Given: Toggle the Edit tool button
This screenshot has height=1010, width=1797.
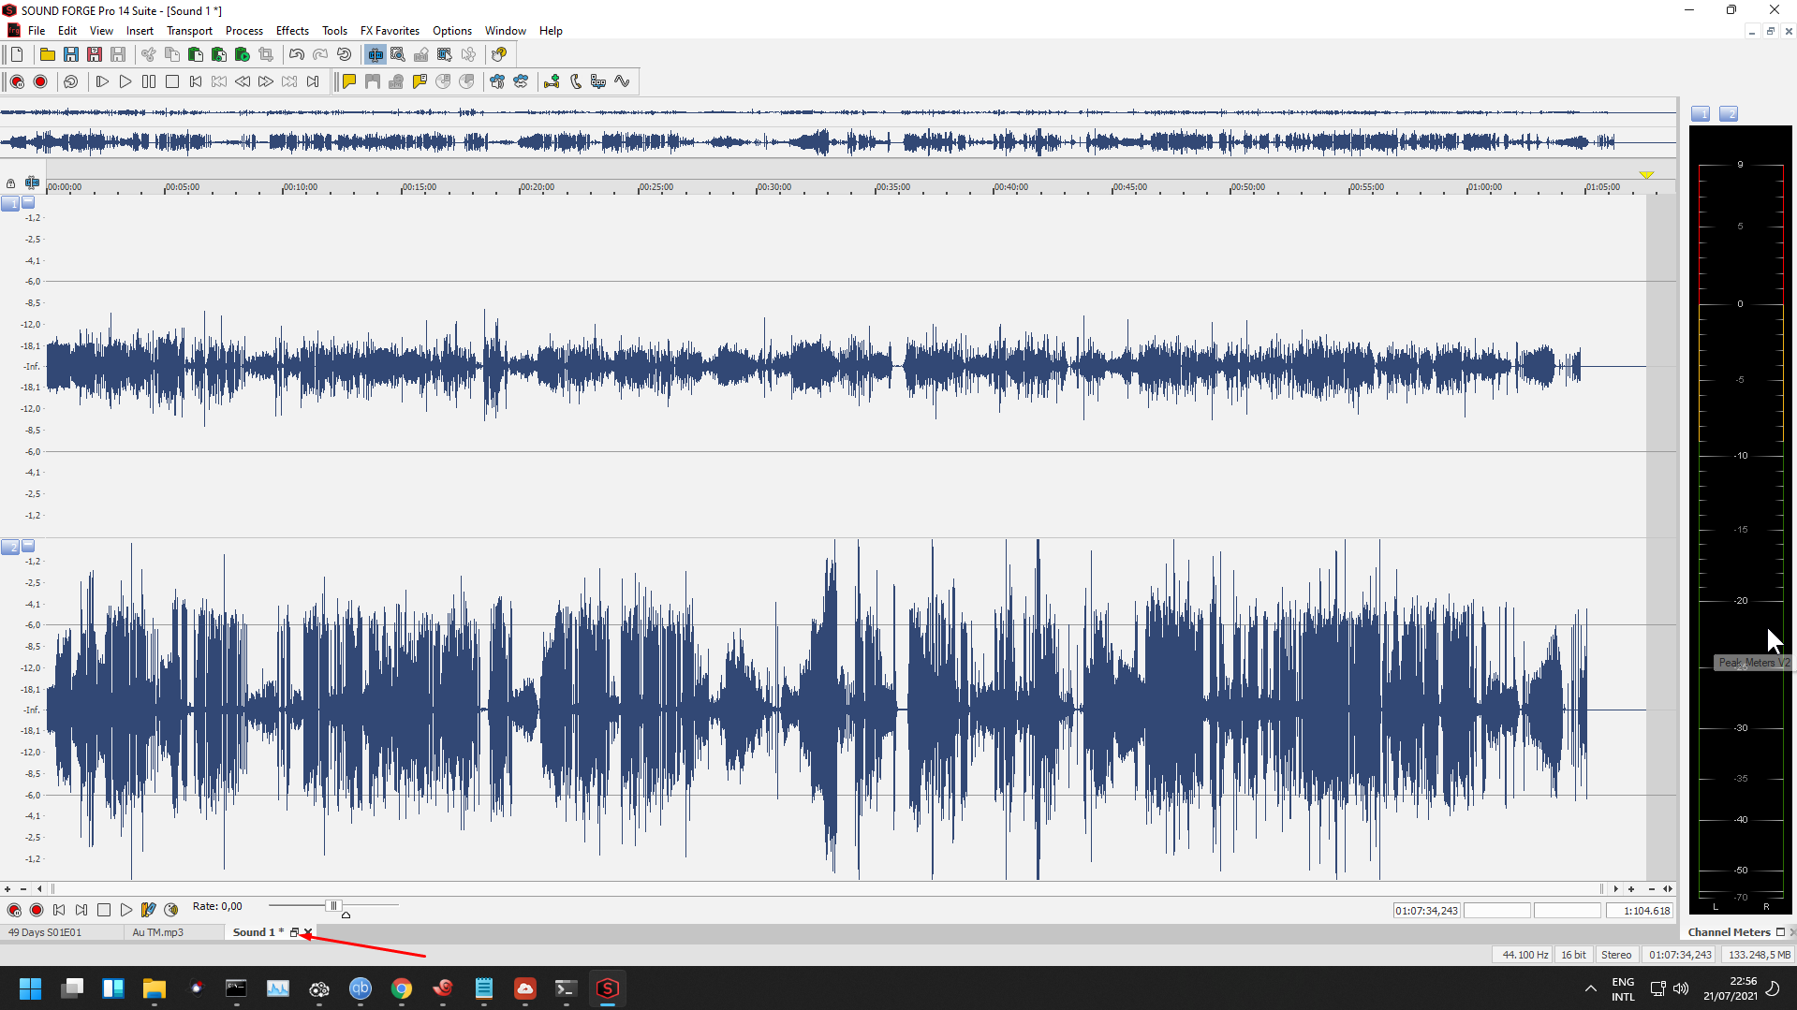Looking at the screenshot, I should tap(375, 54).
